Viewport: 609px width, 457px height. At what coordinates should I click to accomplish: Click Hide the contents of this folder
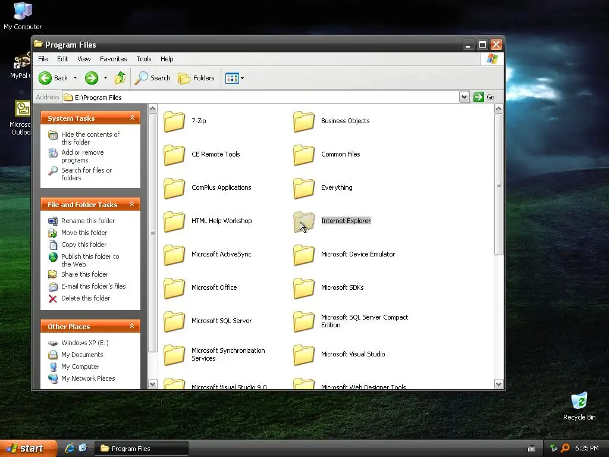(x=90, y=138)
